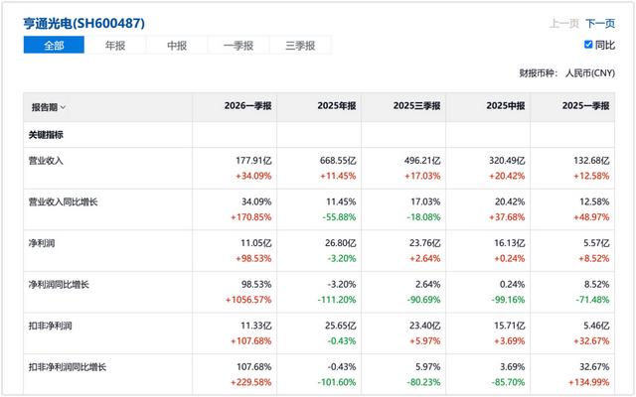The width and height of the screenshot is (636, 397).
Task: Click the 11.05亿 net profit value
Action: click(256, 243)
